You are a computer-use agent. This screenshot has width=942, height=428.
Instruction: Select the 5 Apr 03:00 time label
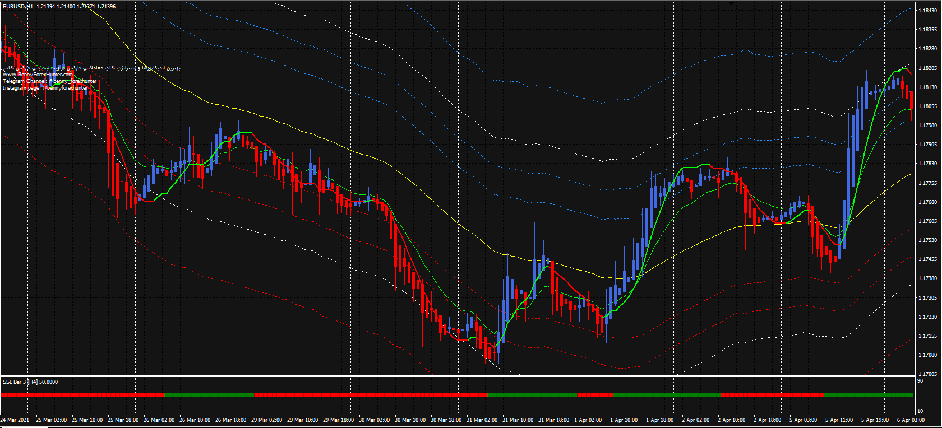804,420
